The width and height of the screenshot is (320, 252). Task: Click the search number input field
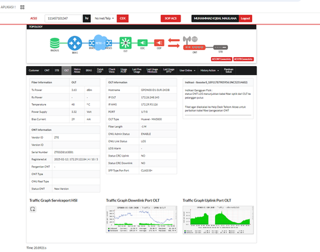coord(63,19)
